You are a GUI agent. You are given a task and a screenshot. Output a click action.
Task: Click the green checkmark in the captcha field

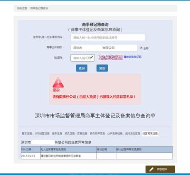(92, 57)
